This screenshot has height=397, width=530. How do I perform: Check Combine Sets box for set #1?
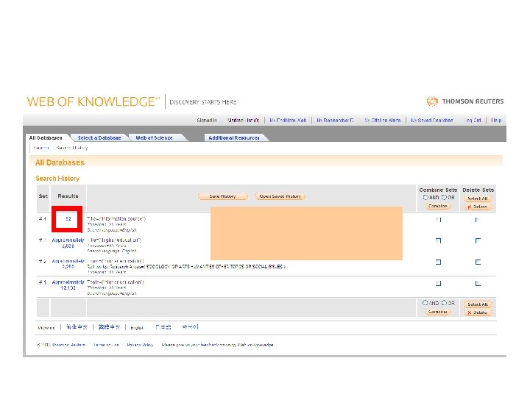[x=439, y=283]
